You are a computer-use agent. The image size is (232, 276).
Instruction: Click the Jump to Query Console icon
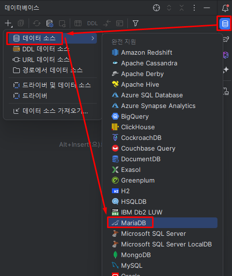pos(62,23)
